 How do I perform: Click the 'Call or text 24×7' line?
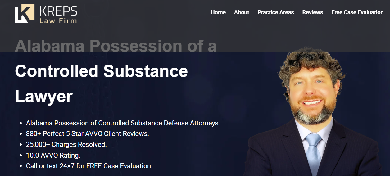coord(89,166)
